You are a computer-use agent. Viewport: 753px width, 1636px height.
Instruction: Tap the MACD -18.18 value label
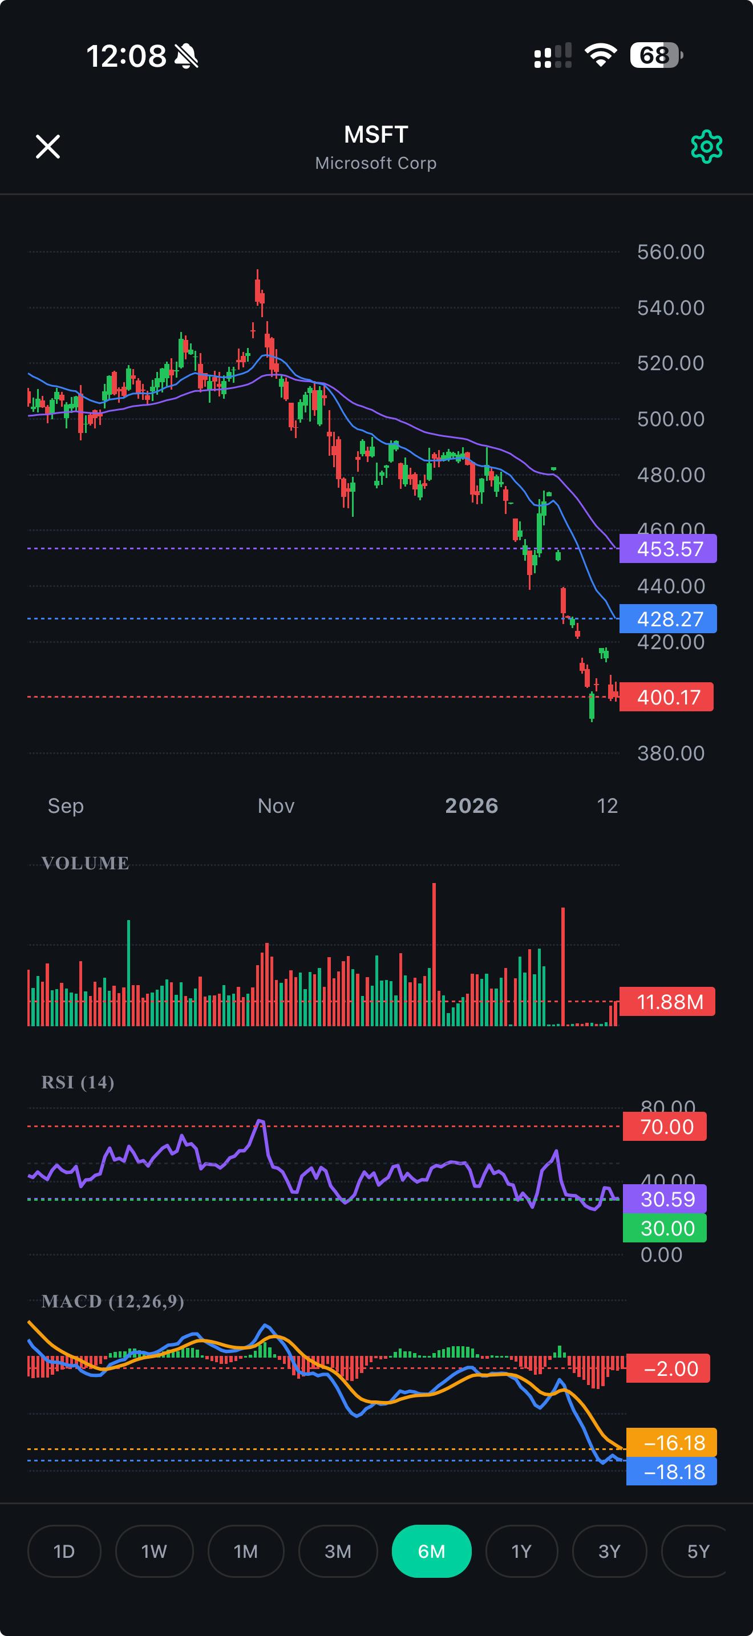672,1472
